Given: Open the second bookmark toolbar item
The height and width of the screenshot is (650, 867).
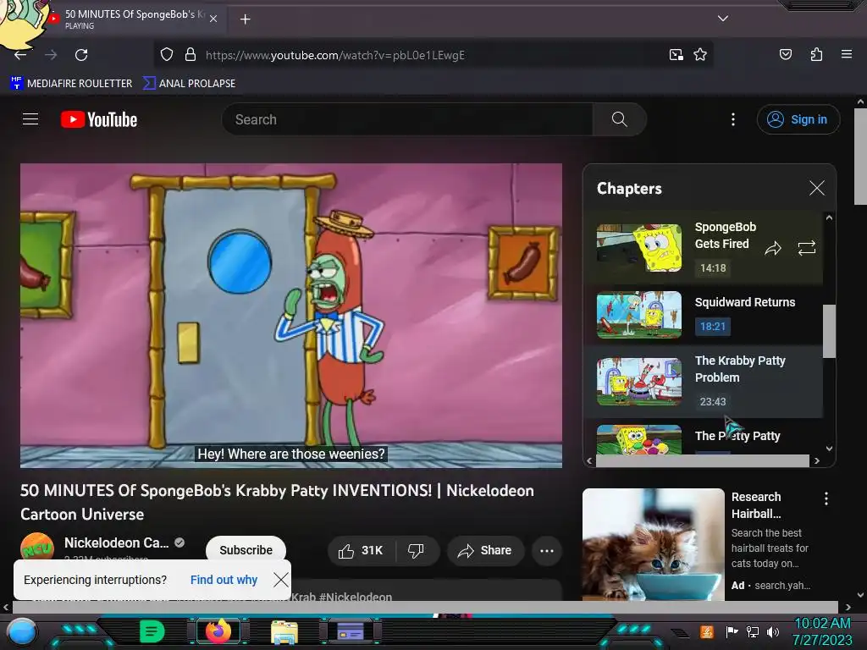Looking at the screenshot, I should pos(189,84).
